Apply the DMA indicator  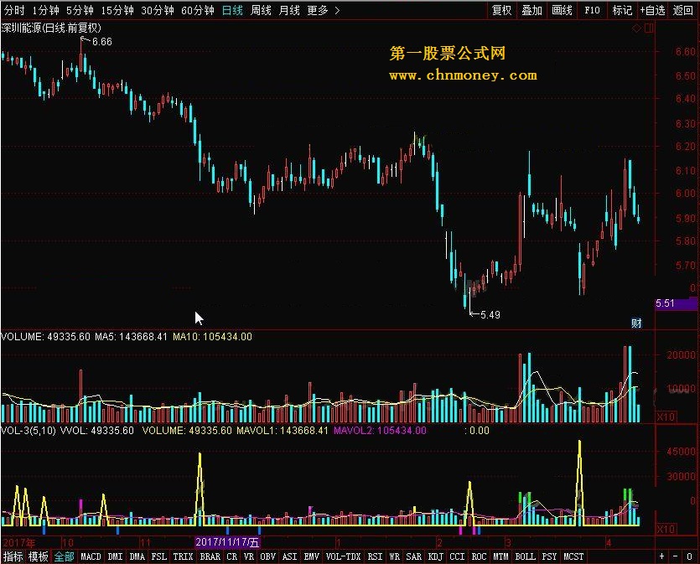[x=137, y=556]
